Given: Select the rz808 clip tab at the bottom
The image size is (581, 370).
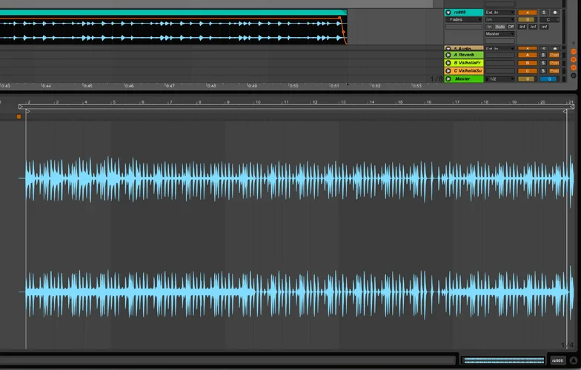Looking at the screenshot, I should pos(557,360).
